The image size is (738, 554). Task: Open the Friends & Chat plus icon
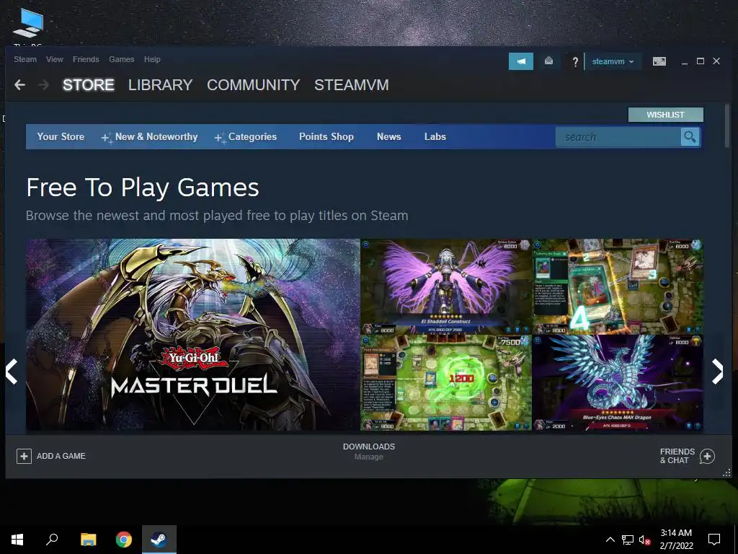click(x=707, y=456)
